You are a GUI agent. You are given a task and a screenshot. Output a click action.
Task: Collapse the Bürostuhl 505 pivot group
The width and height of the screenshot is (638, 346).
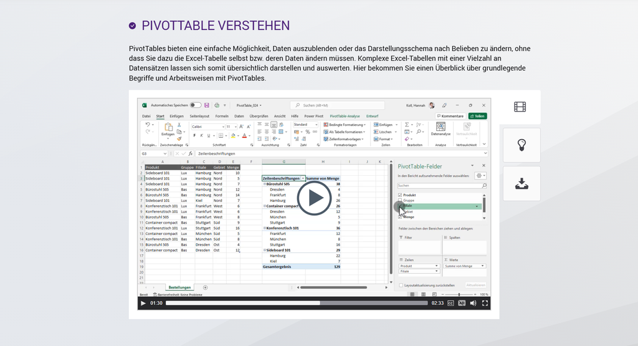click(264, 184)
